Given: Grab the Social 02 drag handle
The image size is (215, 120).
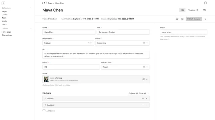Looking at the screenshot, I should (45, 105).
